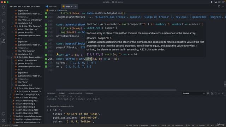Select "title: 'Dune'" tree row
This screenshot has width=226, height=127.
[25, 82]
